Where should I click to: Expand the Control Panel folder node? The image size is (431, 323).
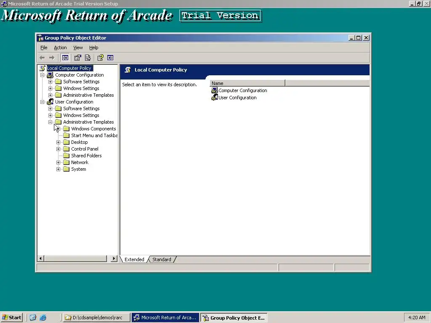coord(58,149)
